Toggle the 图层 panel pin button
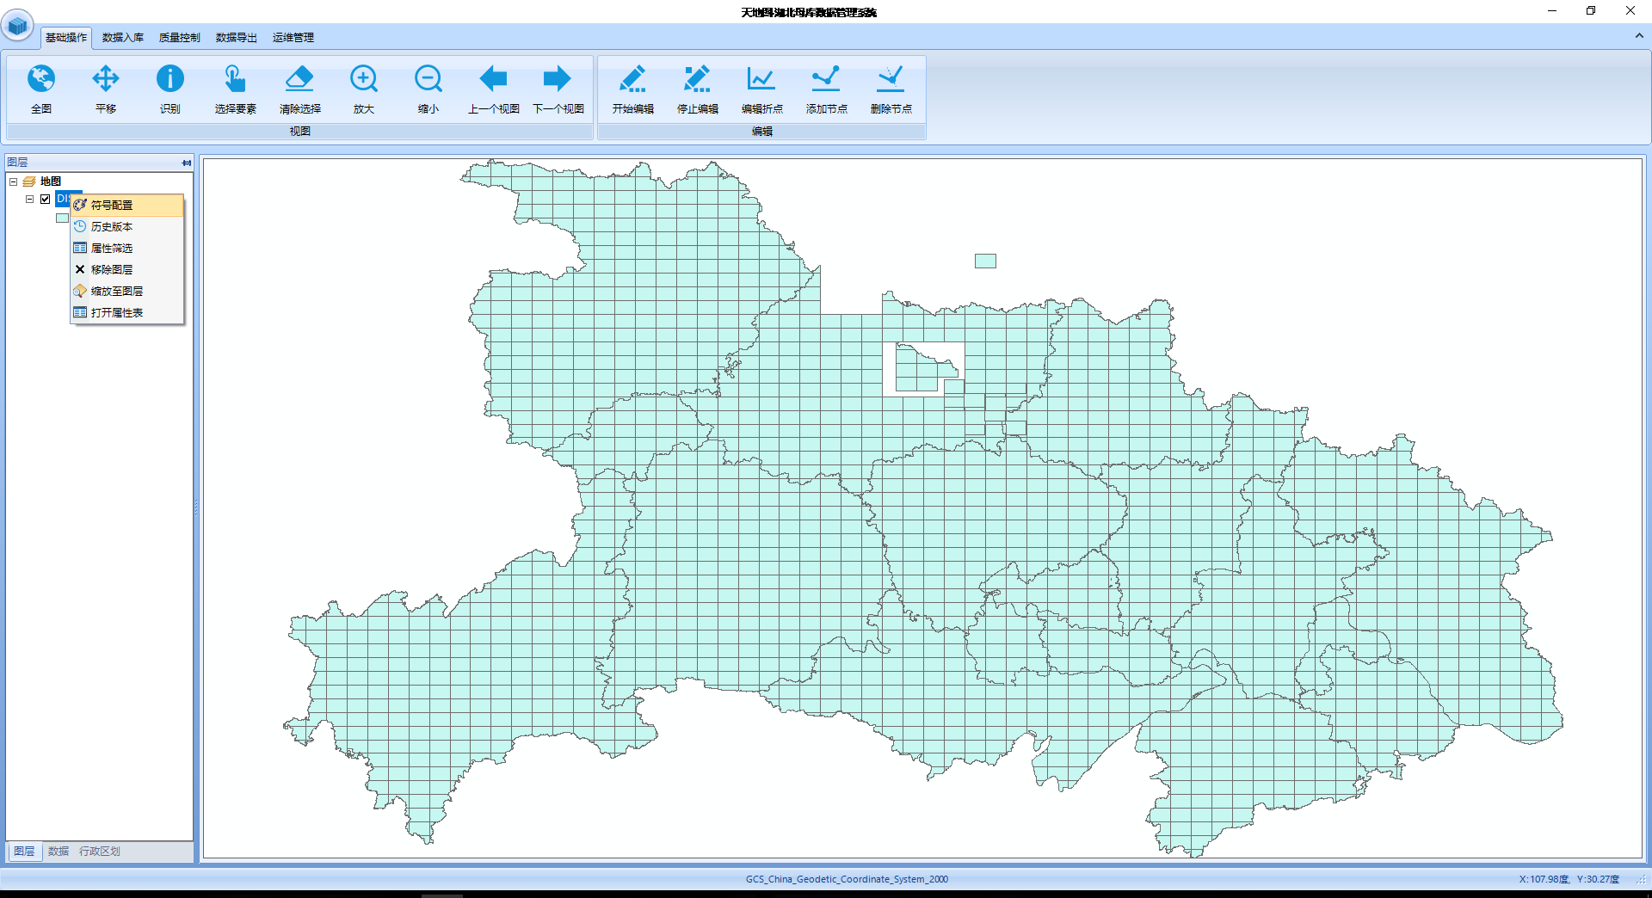 pos(187,163)
